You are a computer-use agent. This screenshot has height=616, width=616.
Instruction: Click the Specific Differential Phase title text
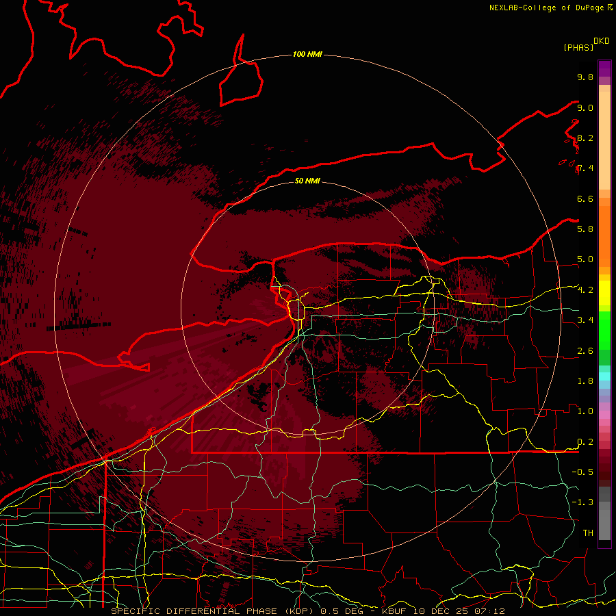tap(307, 611)
